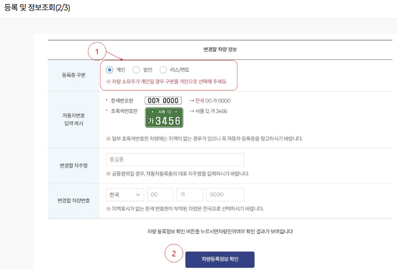Click the green 서울 12 가3456 plate image
Image resolution: width=397 pixels, height=270 pixels.
click(164, 117)
